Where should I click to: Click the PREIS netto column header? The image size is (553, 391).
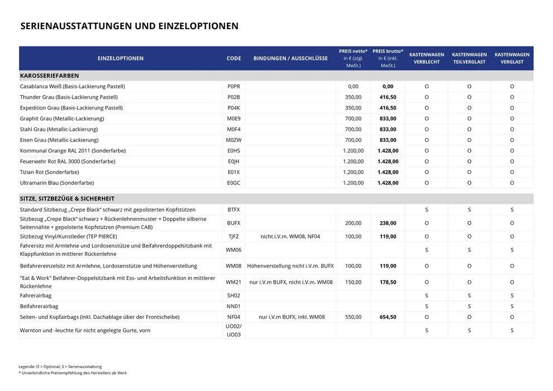pyautogui.click(x=353, y=58)
